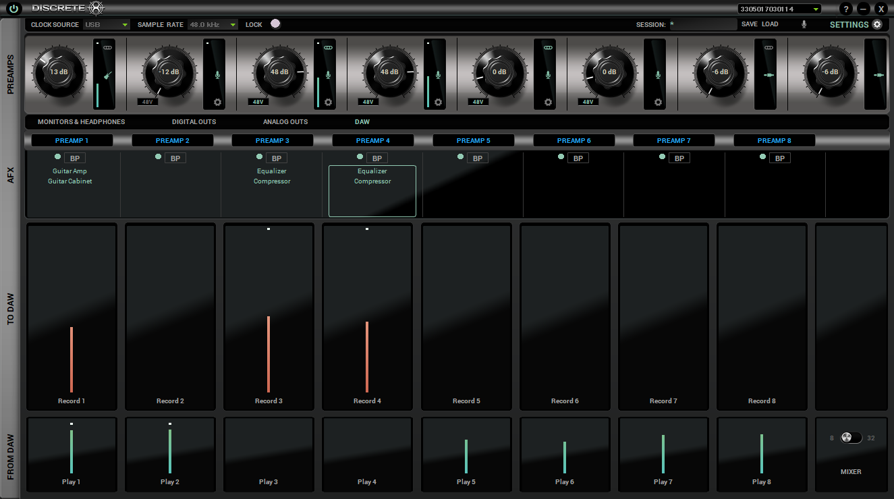The width and height of the screenshot is (894, 499).
Task: Click the stereo link icon on preamp 7
Action: click(769, 48)
